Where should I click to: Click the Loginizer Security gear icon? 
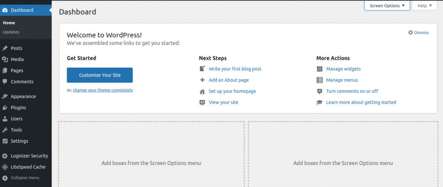[5, 156]
